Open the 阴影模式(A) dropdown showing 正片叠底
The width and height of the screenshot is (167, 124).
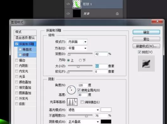(x=83, y=121)
